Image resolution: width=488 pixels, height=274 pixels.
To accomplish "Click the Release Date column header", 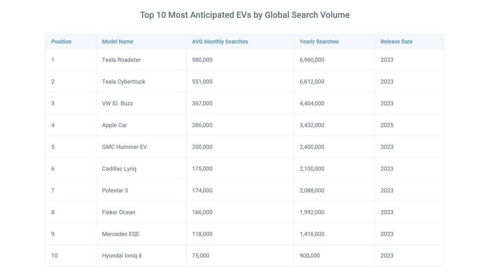I will click(396, 41).
